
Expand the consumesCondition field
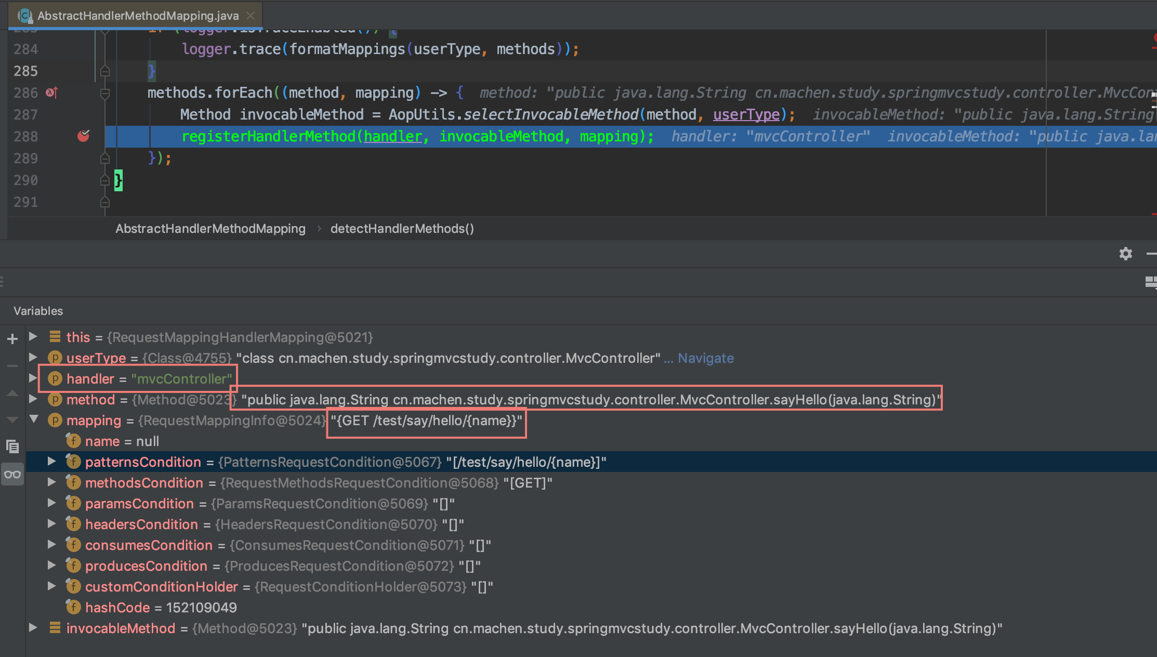tap(51, 544)
